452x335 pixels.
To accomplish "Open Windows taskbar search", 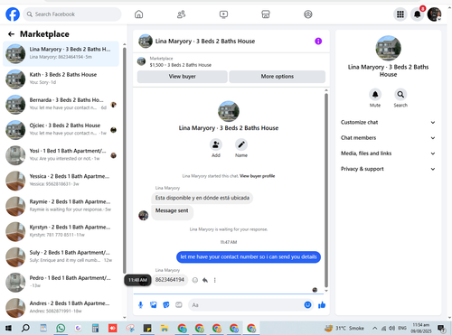I will 25,328.
